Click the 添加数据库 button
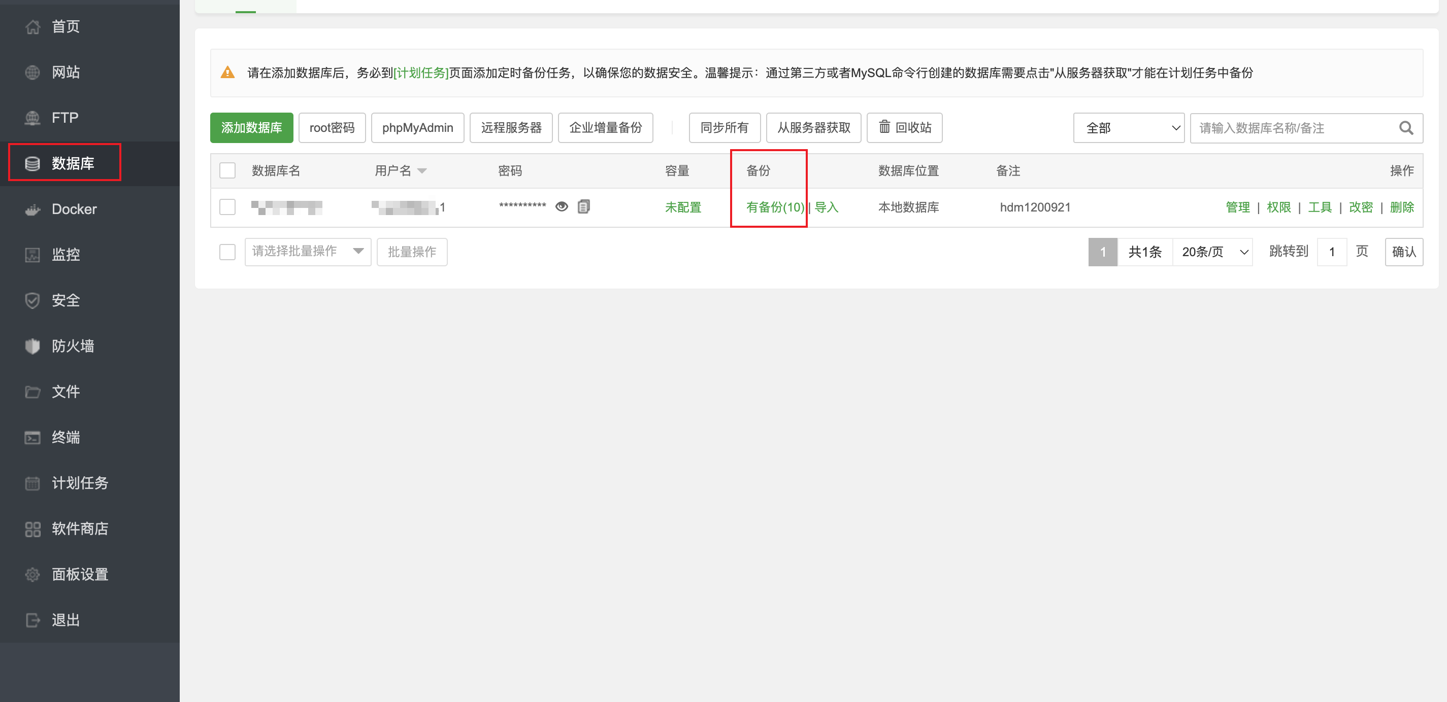 (252, 128)
